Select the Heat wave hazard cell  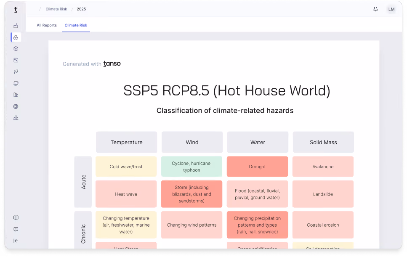click(x=126, y=194)
